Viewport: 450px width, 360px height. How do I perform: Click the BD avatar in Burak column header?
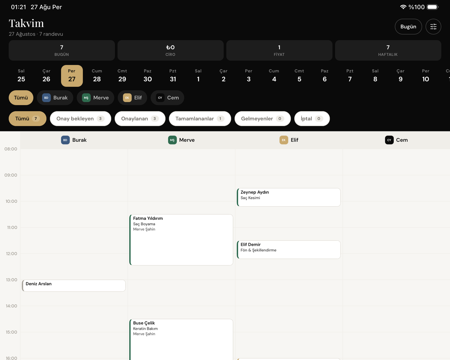click(x=65, y=140)
